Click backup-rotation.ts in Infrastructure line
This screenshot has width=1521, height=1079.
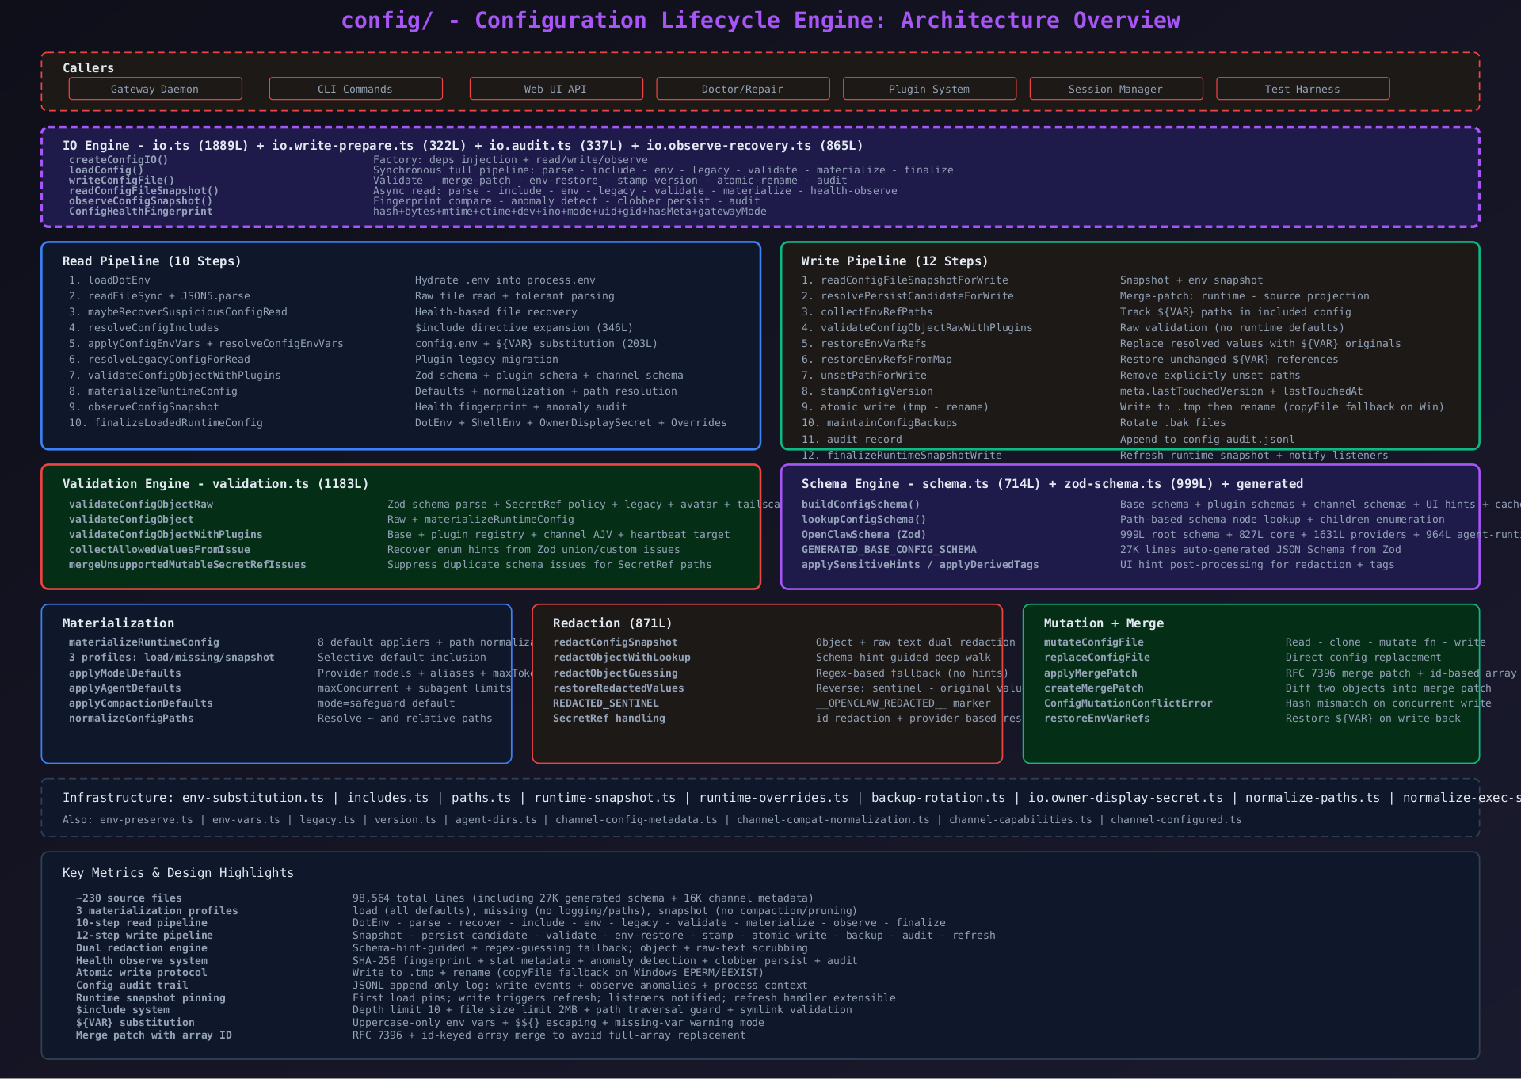point(938,798)
